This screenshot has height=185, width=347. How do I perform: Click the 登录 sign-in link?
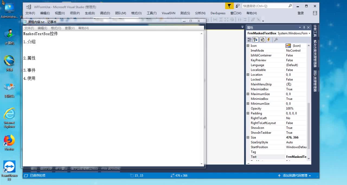point(301,13)
